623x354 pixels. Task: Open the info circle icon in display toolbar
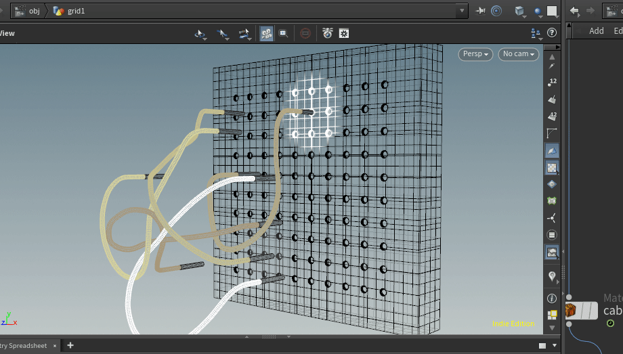552,298
